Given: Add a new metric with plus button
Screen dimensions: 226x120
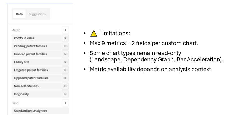Looking at the screenshot, I should point(65,30).
